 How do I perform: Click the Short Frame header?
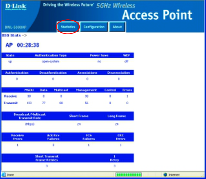point(79,116)
